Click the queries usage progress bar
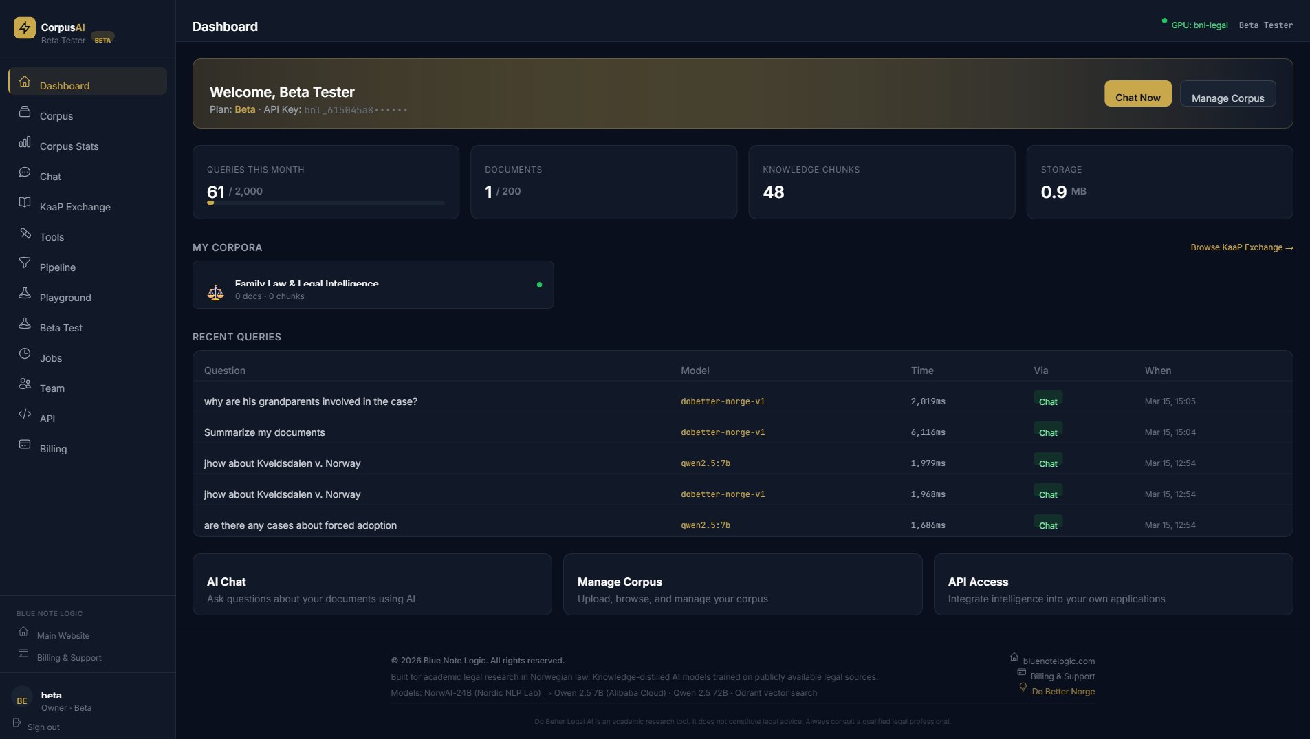 coord(327,203)
